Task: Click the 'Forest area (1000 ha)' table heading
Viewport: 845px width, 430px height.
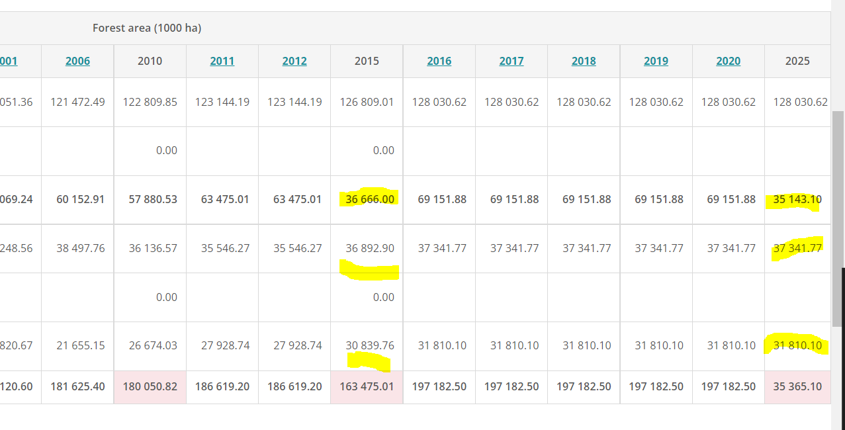Action: (147, 28)
